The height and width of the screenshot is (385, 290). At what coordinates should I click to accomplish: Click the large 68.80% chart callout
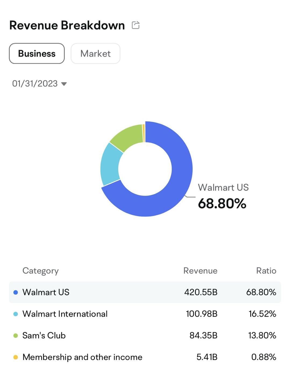point(222,203)
